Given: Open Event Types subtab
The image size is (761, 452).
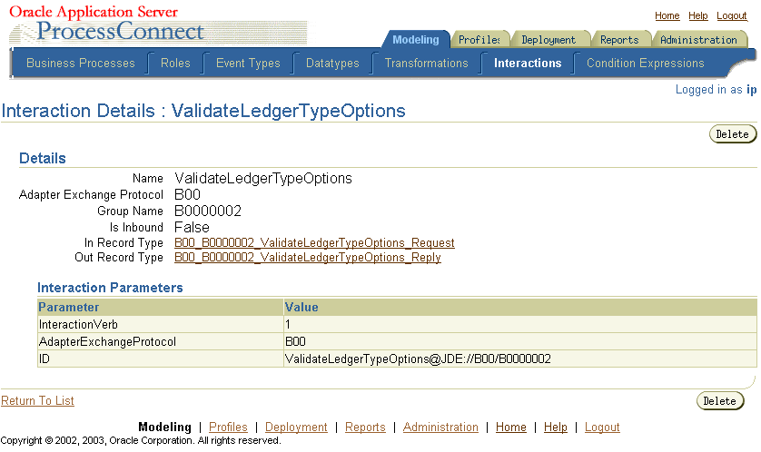Looking at the screenshot, I should point(248,63).
